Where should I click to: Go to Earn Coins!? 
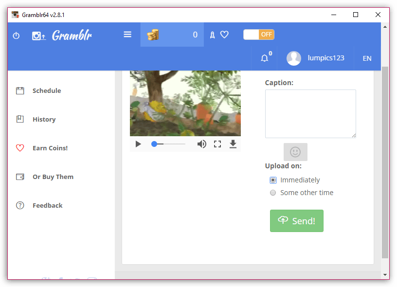[50, 148]
